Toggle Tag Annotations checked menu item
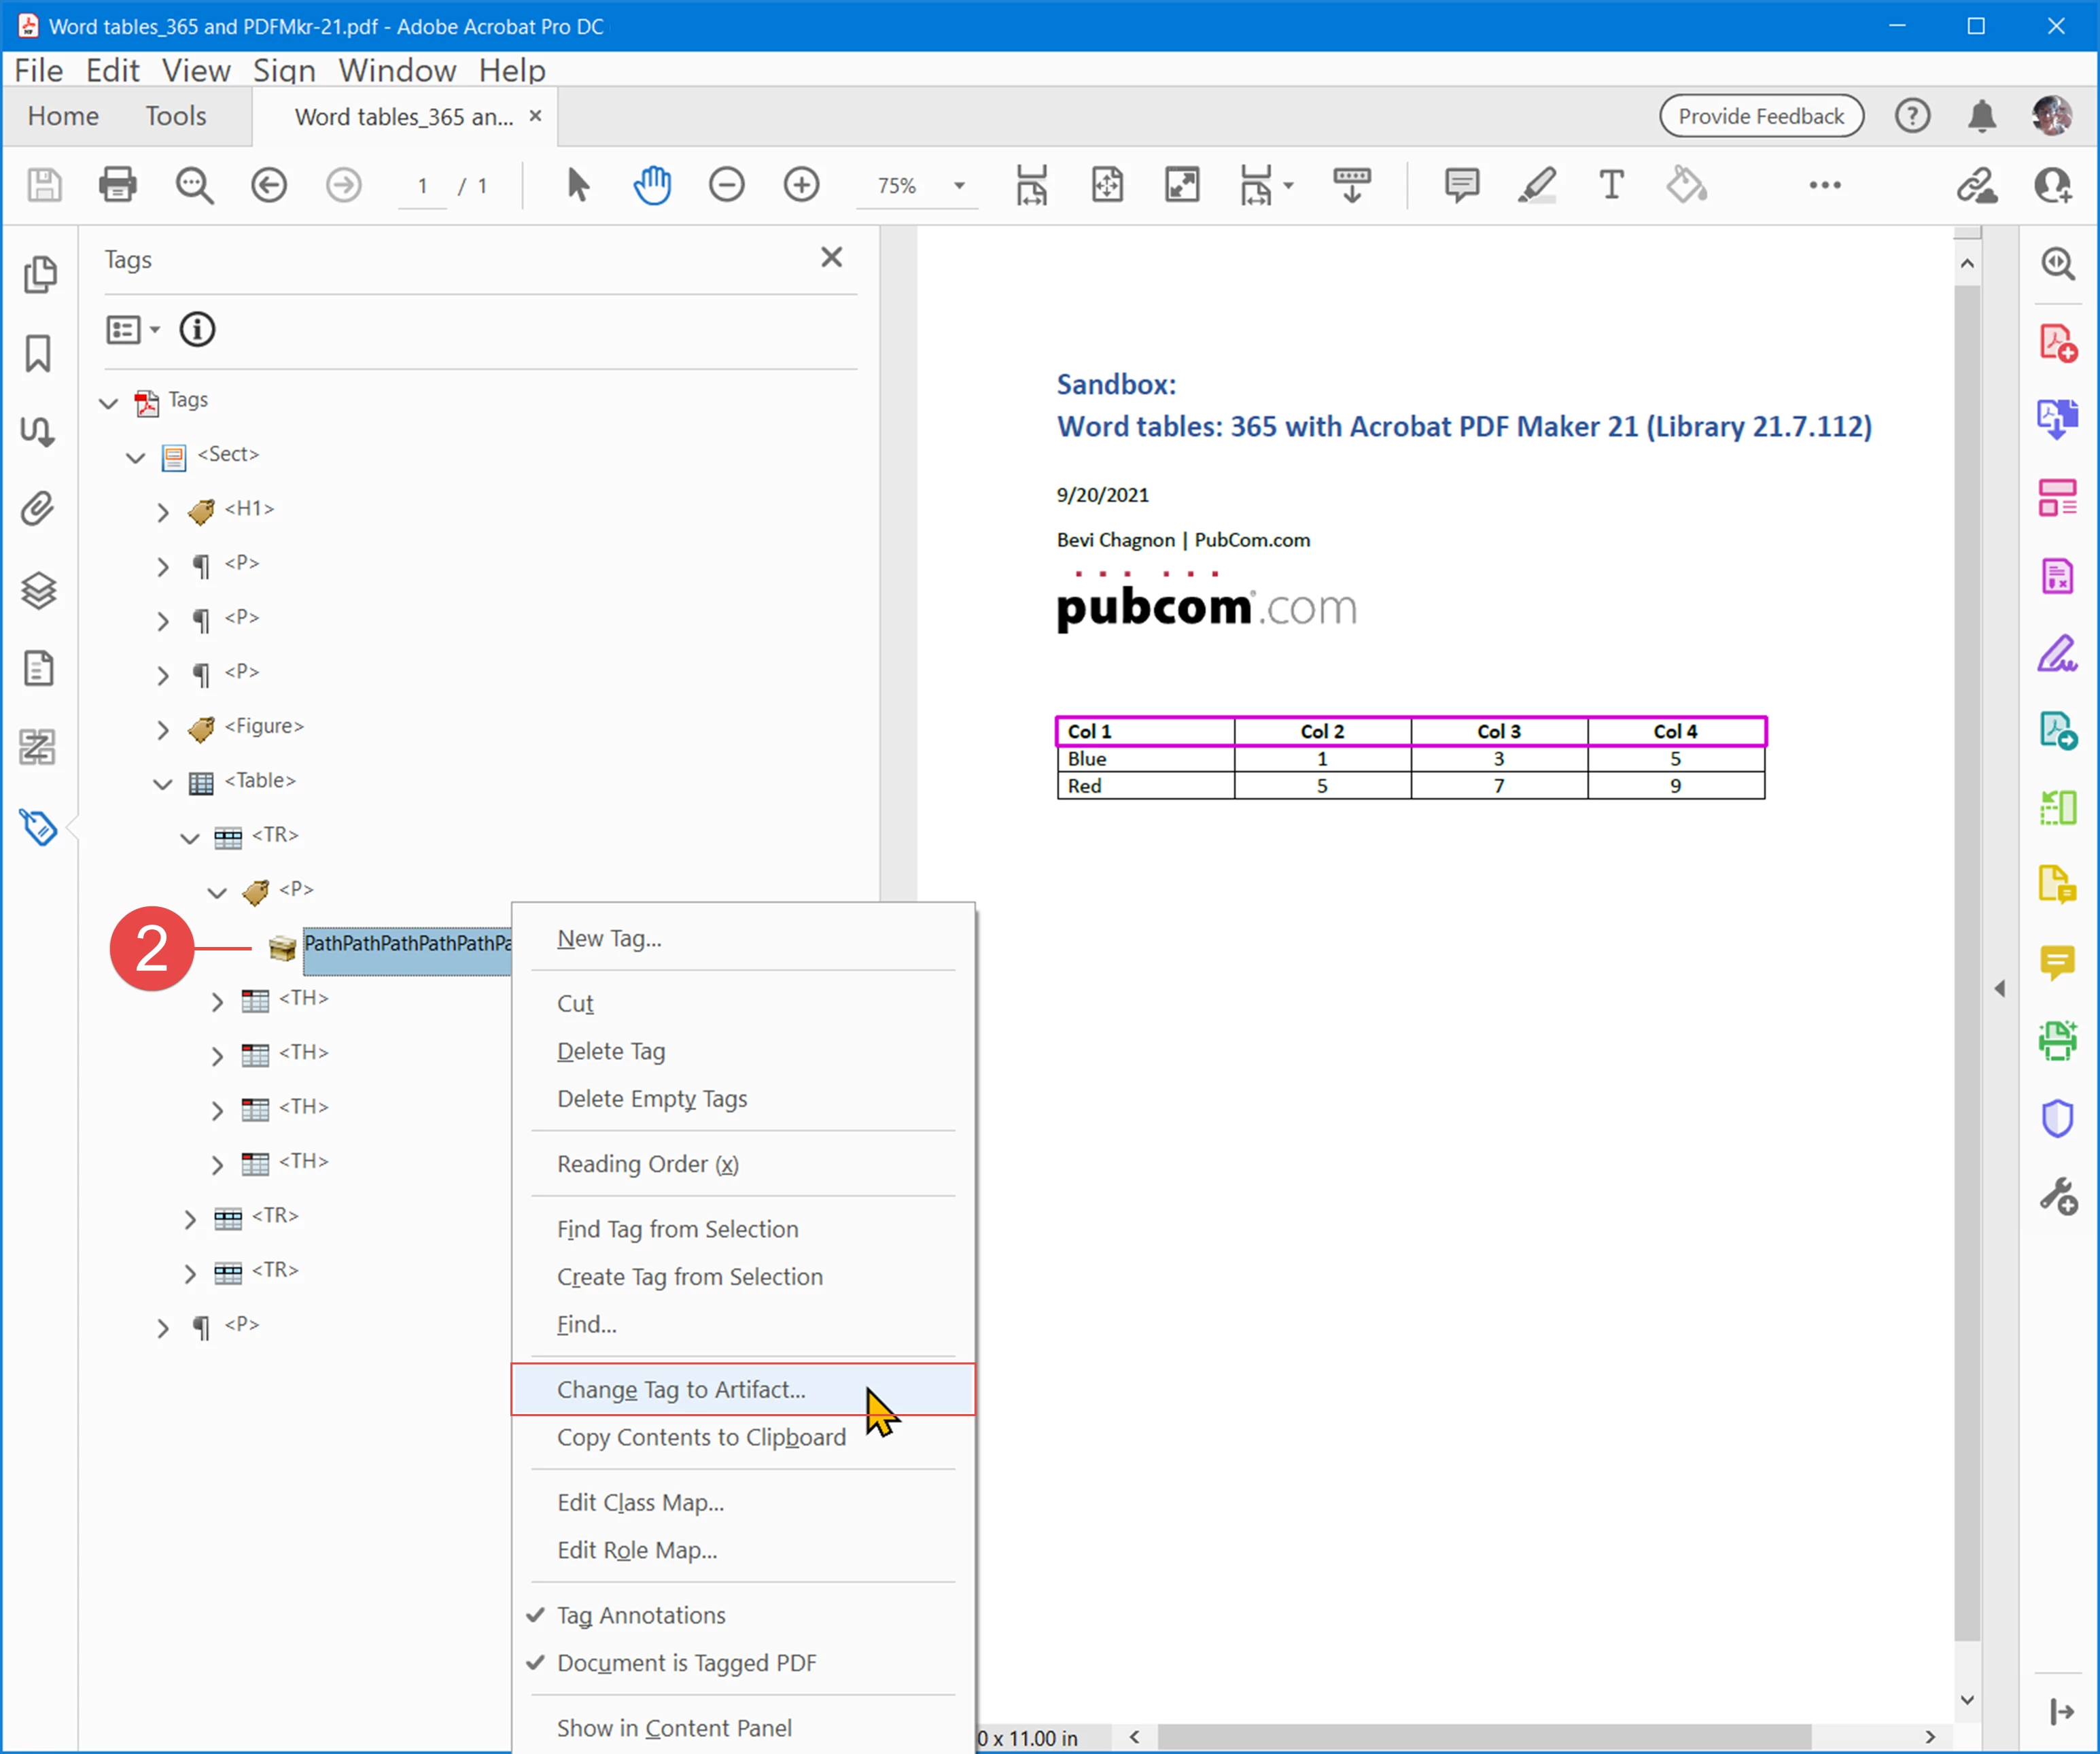Image resolution: width=2100 pixels, height=1754 pixels. (641, 1615)
